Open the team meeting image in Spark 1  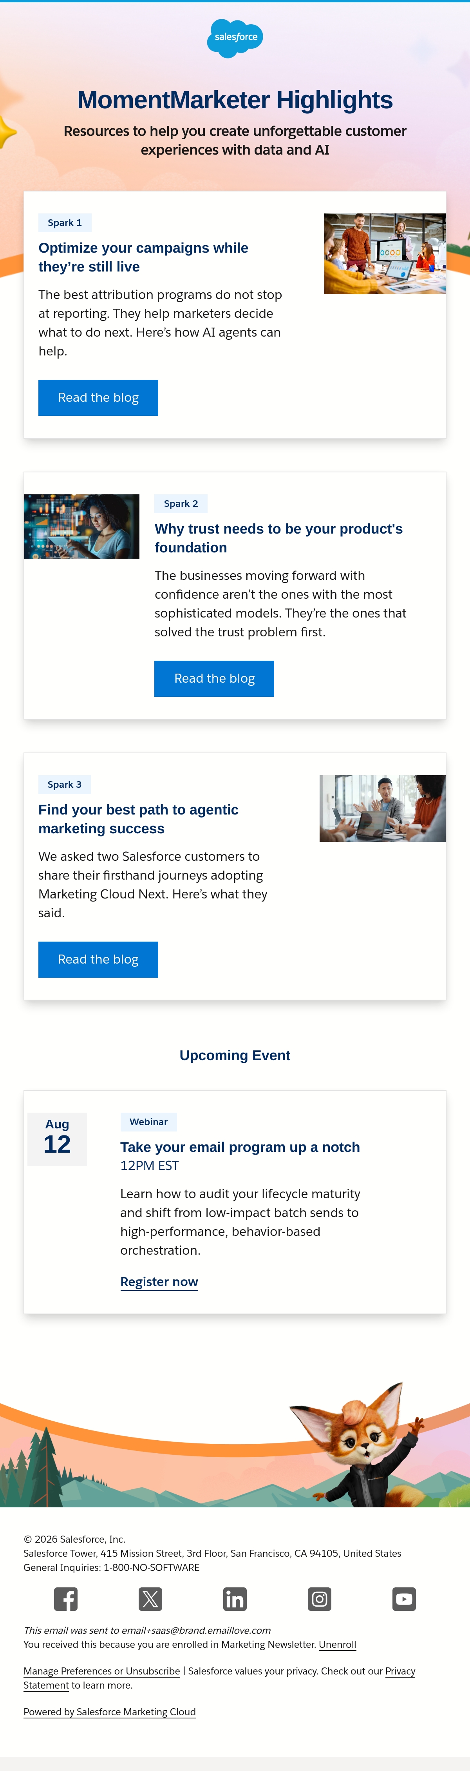point(385,254)
